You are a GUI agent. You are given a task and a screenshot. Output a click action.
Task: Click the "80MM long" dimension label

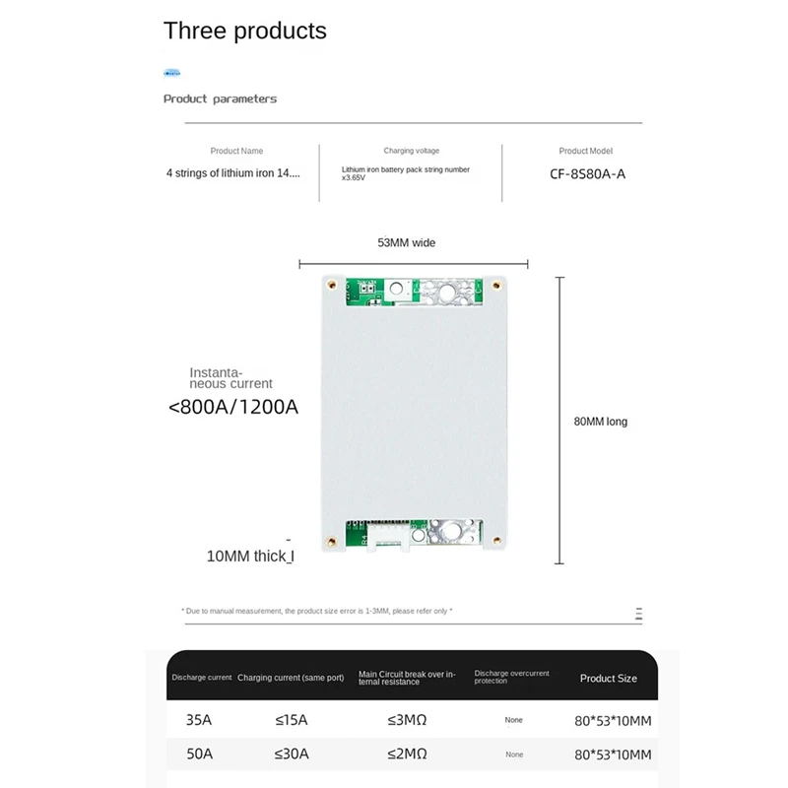click(600, 422)
